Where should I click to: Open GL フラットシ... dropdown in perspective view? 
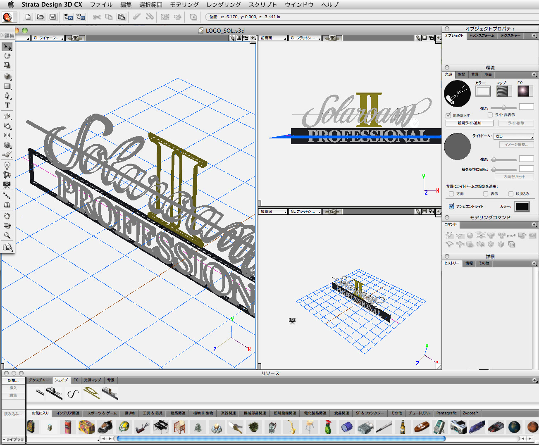pos(305,212)
